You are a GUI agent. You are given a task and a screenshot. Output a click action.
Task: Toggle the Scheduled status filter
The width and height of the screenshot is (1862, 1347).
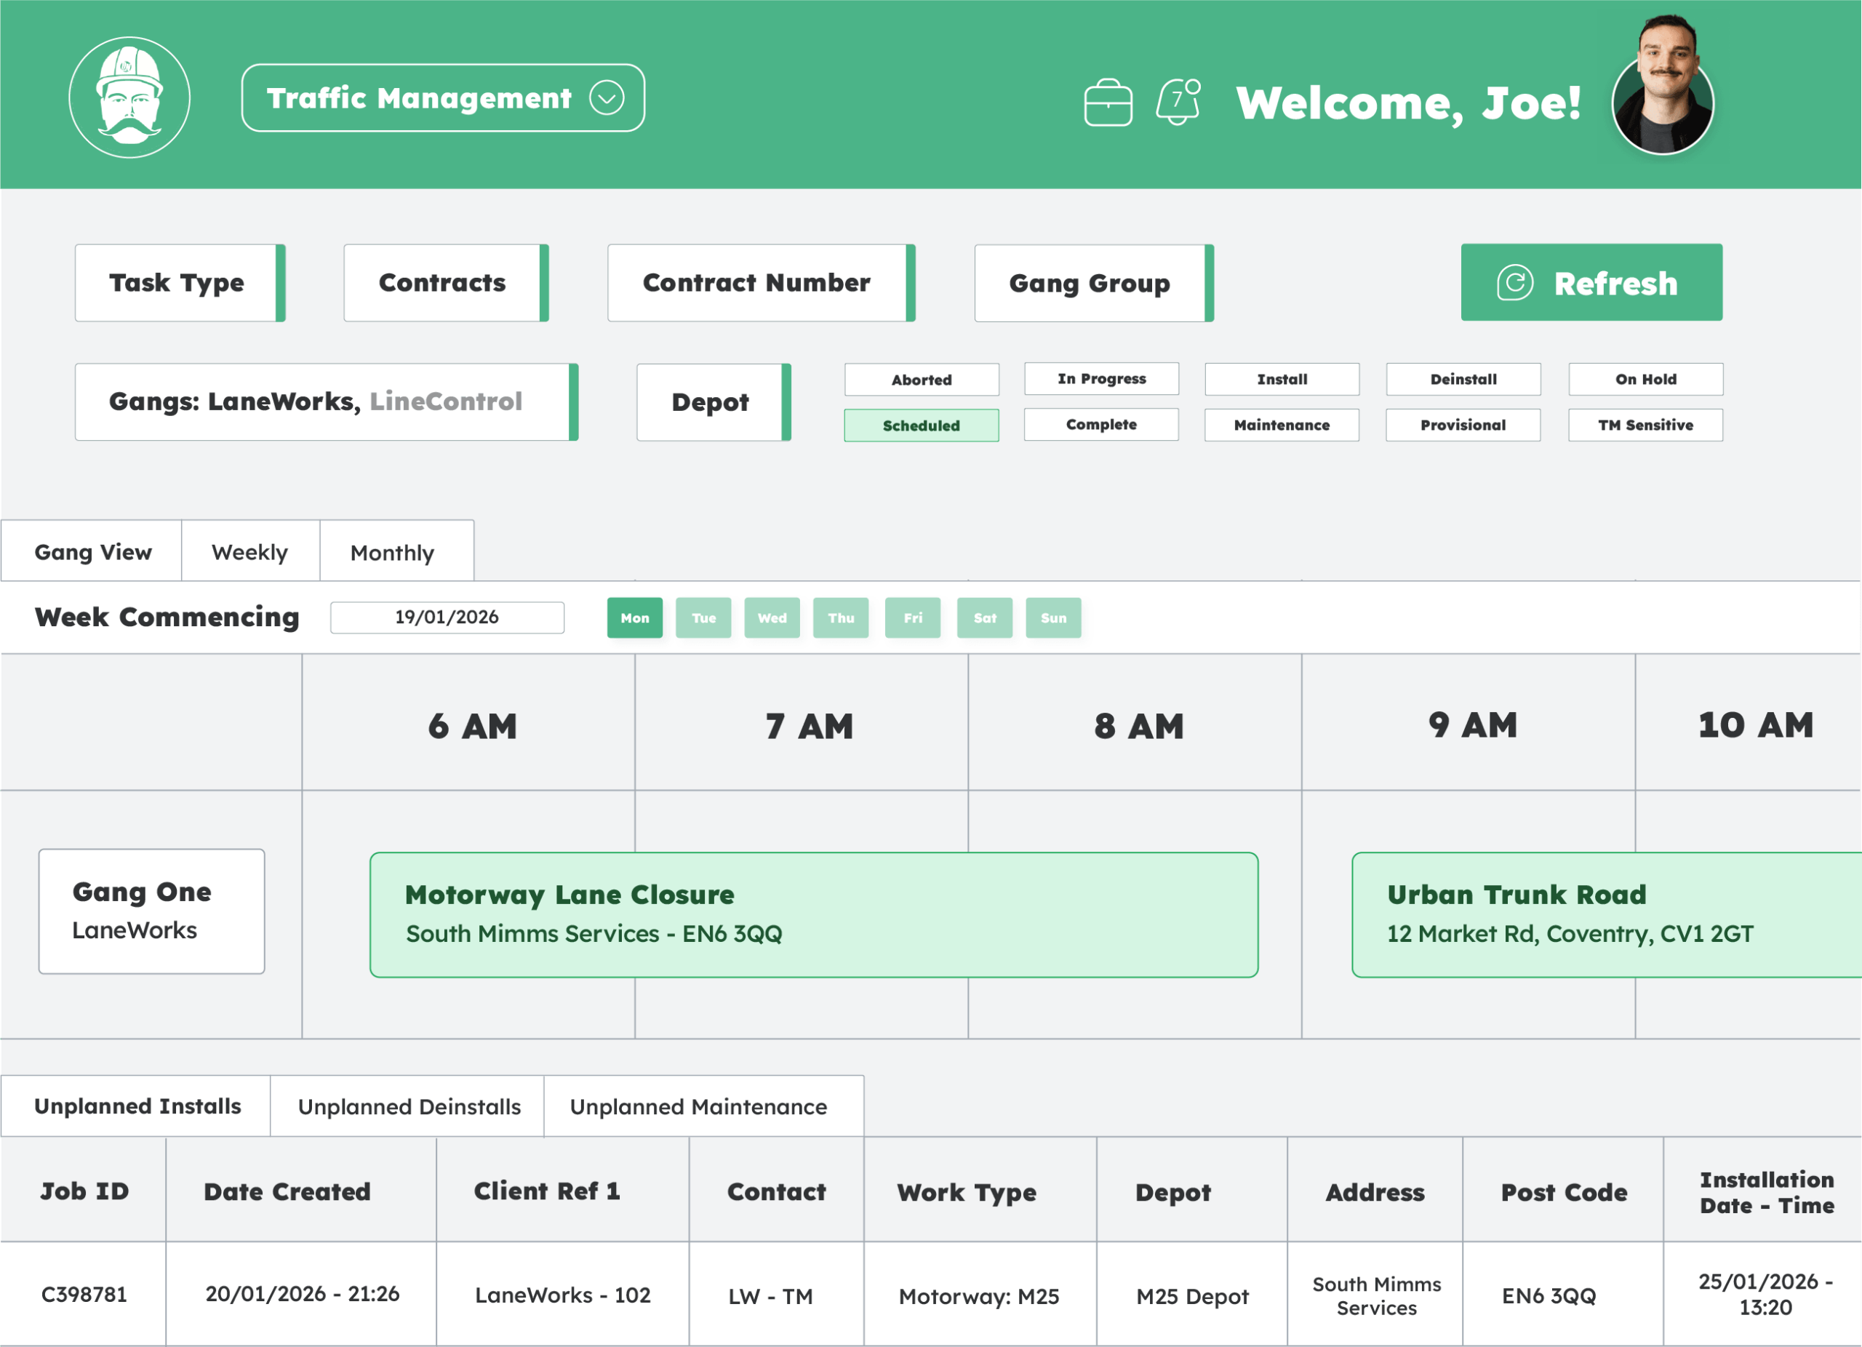pos(921,425)
